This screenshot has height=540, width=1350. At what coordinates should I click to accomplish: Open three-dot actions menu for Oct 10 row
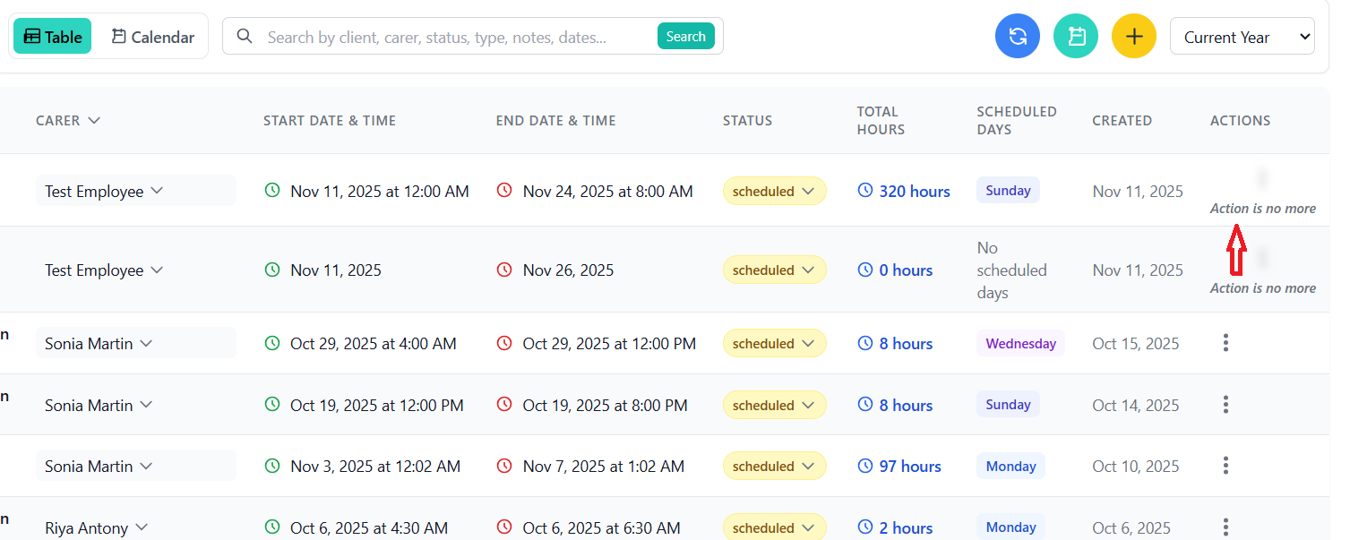tap(1225, 466)
